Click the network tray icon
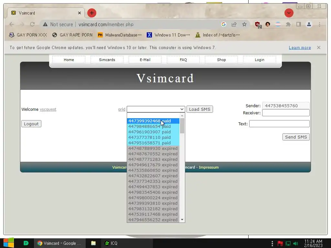 (288, 243)
